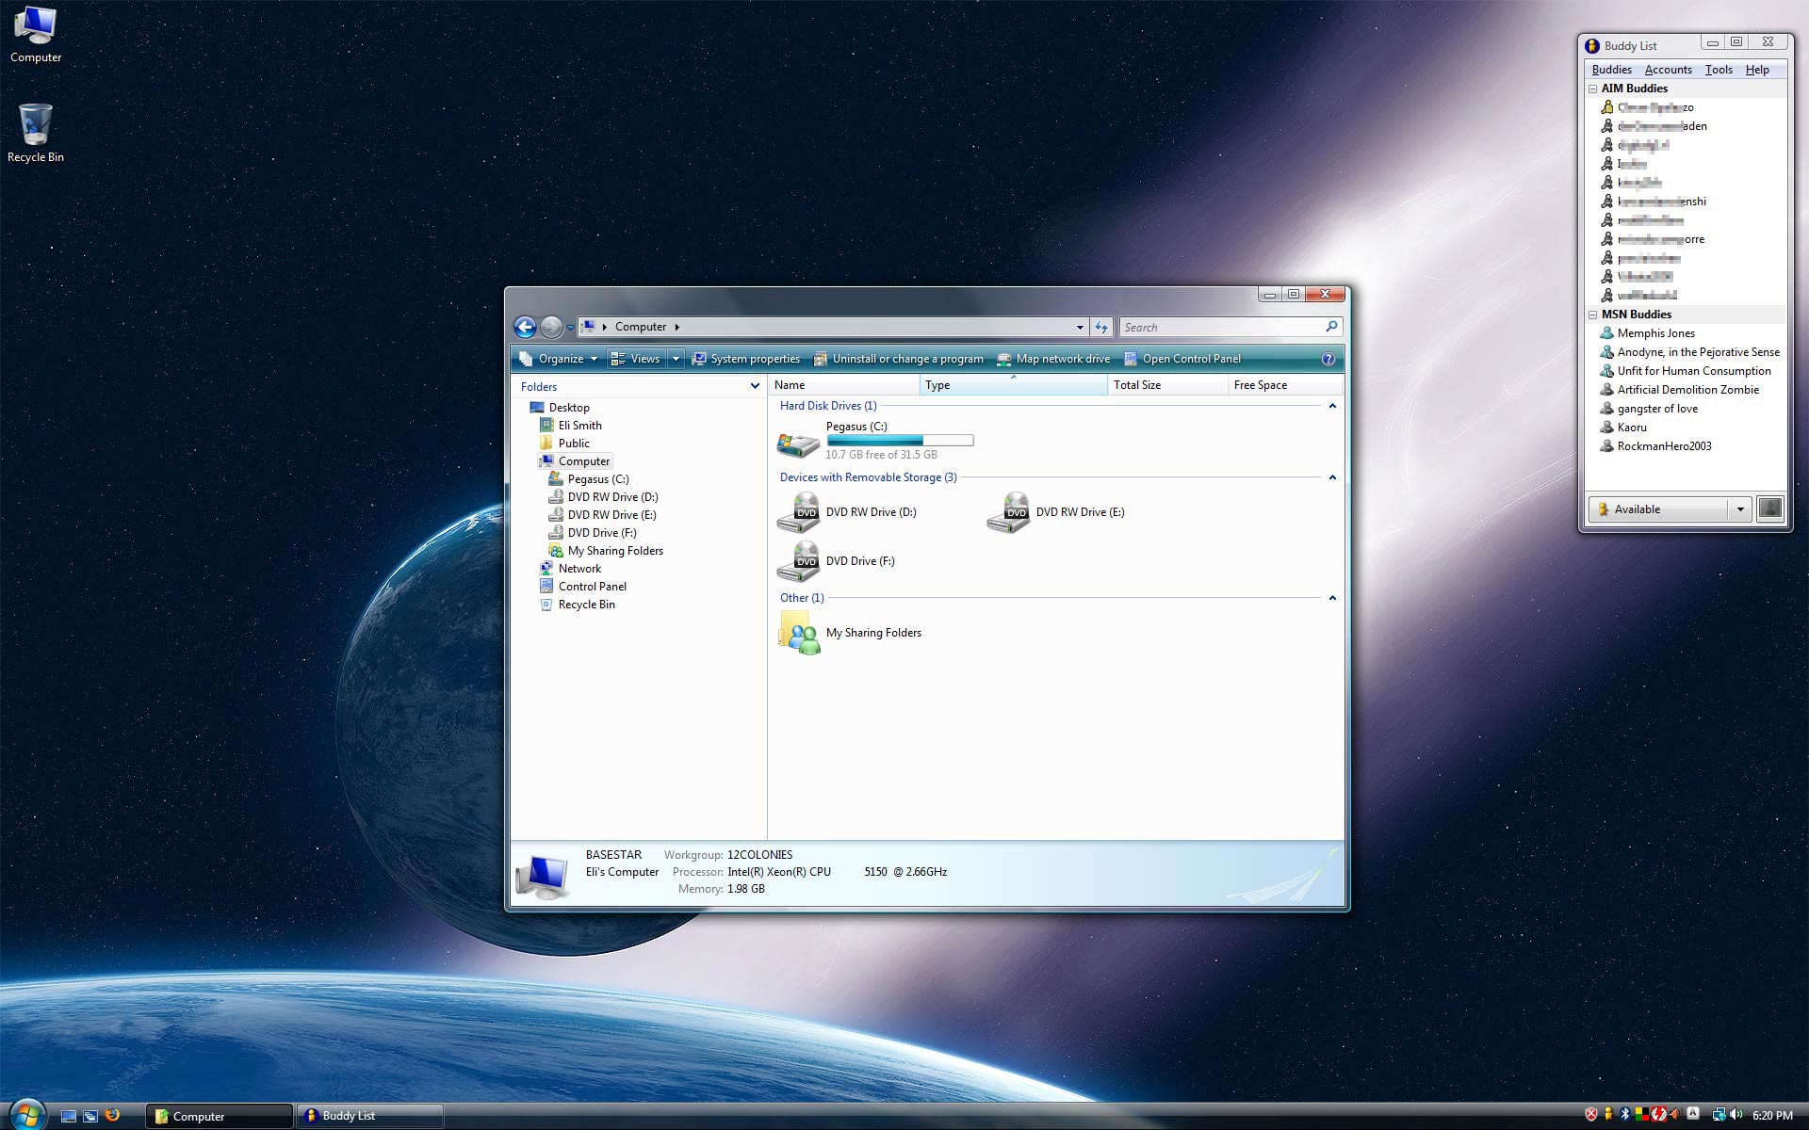Open the Views dropdown arrow
Viewport: 1809px width, 1130px height.
[676, 359]
